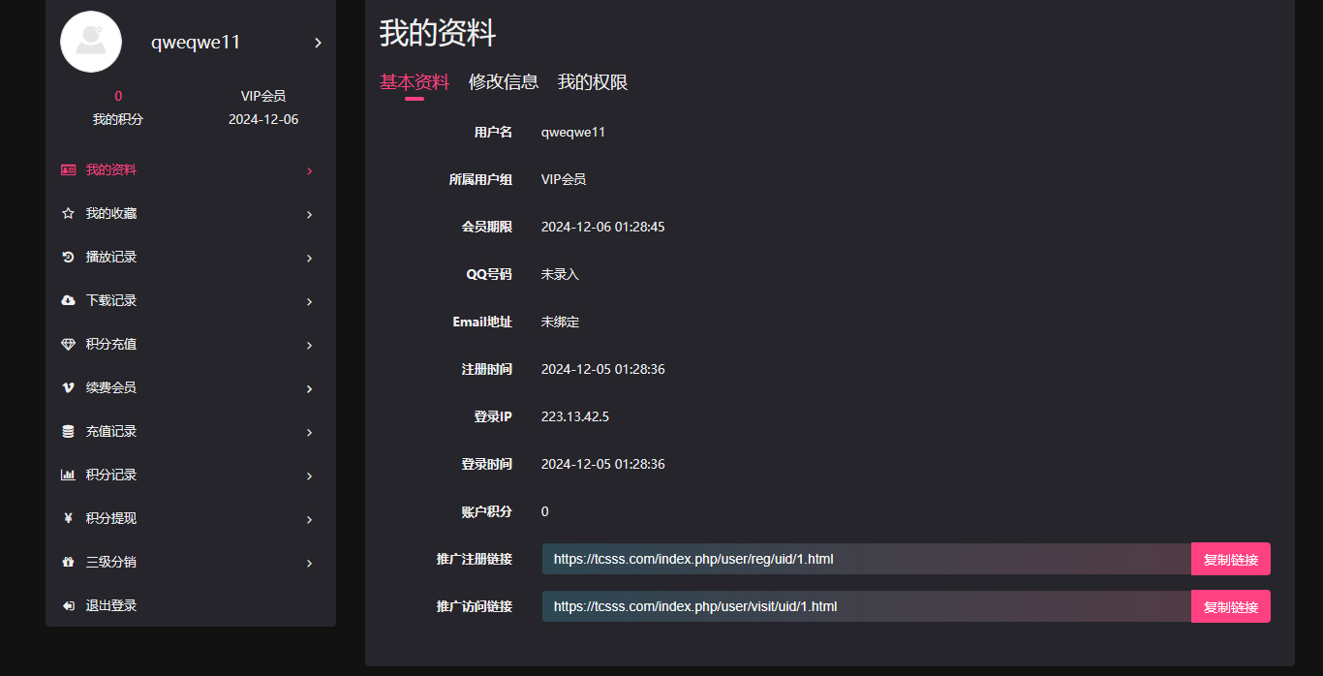Image resolution: width=1323 pixels, height=676 pixels.
Task: Expand the 三级分销 chevron arrow
Action: [309, 564]
